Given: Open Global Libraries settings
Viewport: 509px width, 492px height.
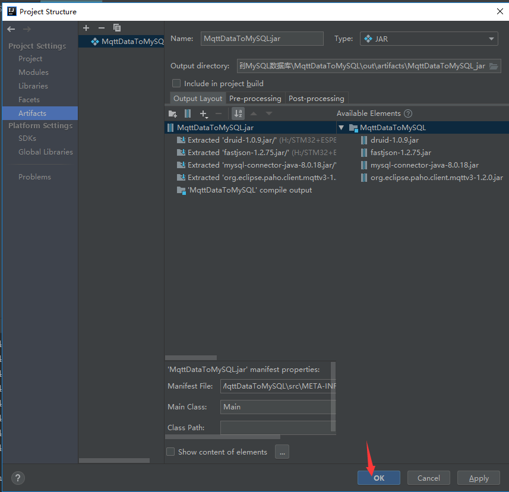Looking at the screenshot, I should pos(46,152).
